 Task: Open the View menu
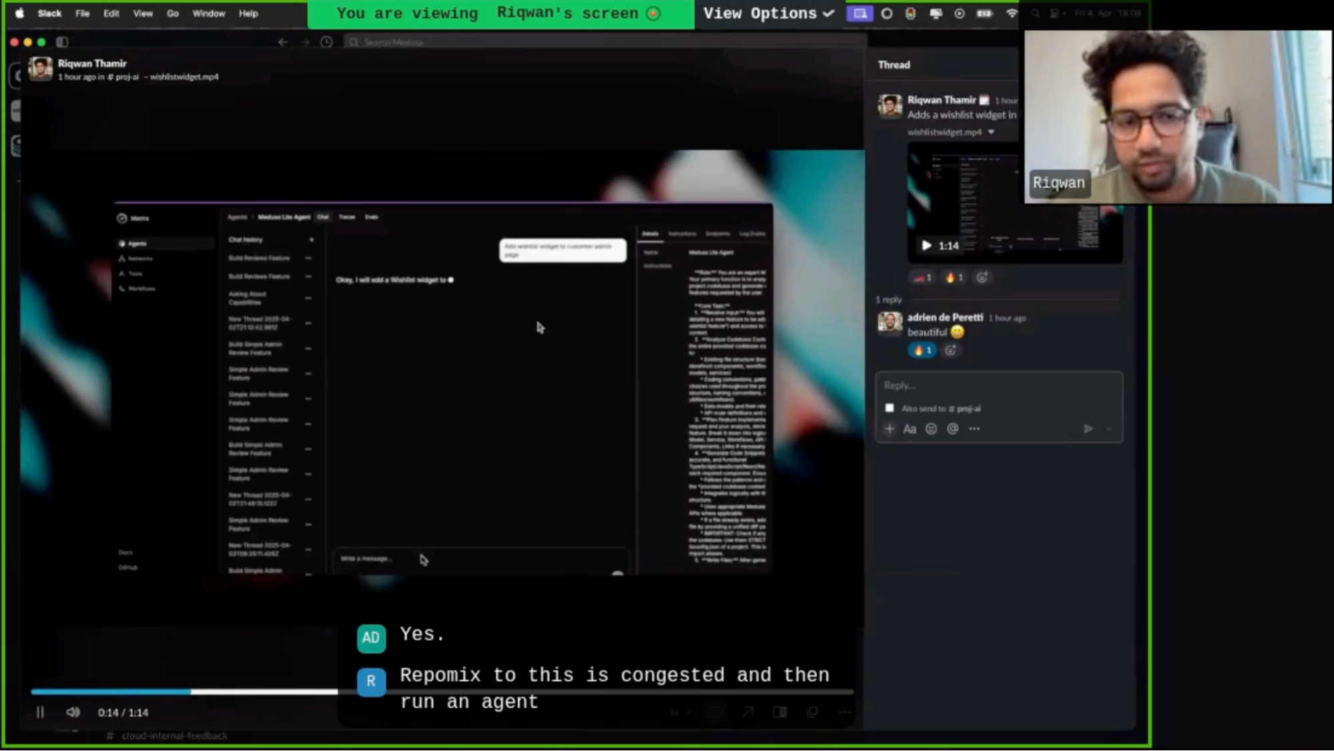tap(143, 13)
